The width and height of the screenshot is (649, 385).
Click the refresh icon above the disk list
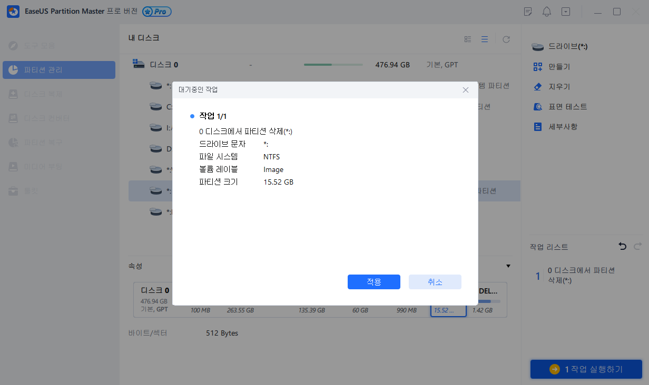click(506, 38)
